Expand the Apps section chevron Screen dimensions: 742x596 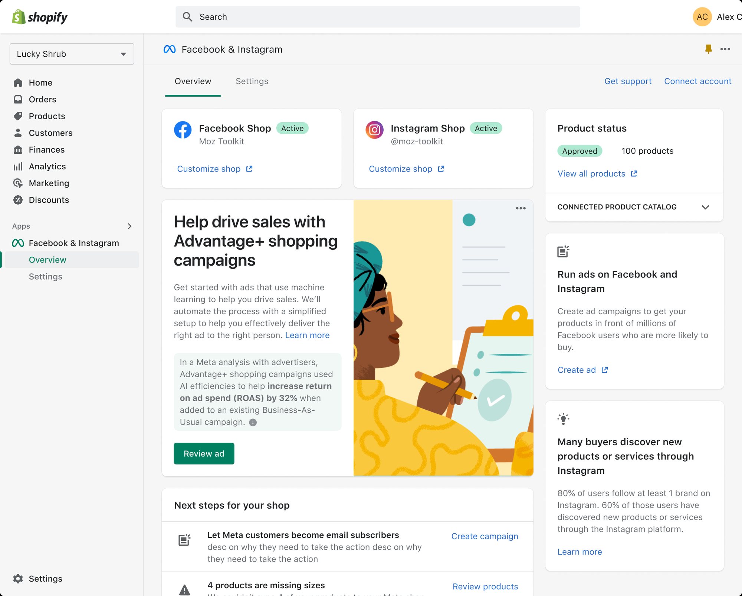pos(129,226)
